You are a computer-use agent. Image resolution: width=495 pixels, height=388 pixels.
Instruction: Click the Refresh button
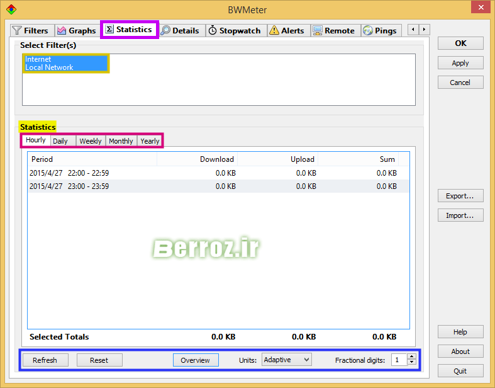(x=45, y=360)
